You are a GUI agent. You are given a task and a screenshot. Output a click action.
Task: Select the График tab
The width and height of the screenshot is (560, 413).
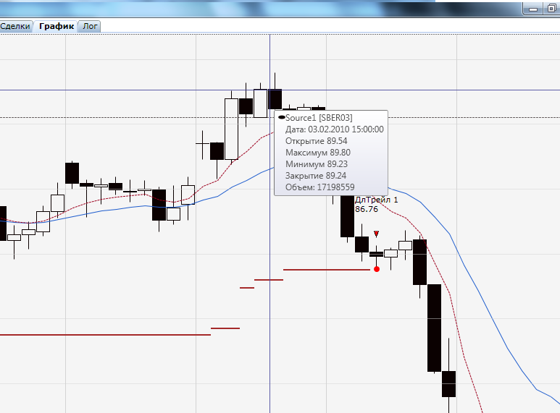(57, 26)
